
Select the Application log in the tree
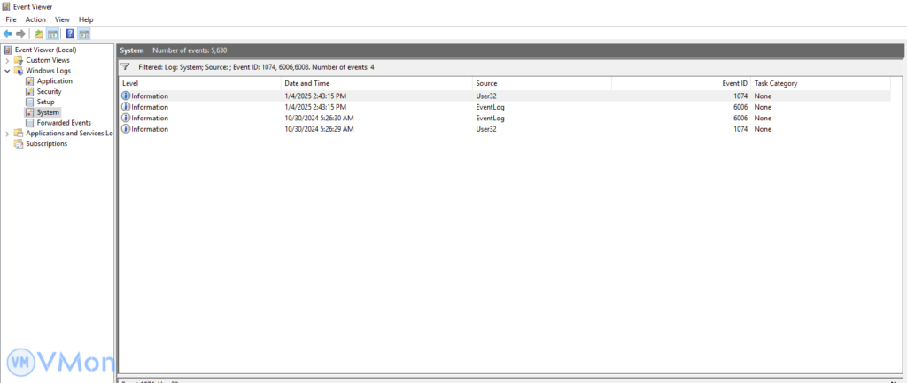click(54, 81)
